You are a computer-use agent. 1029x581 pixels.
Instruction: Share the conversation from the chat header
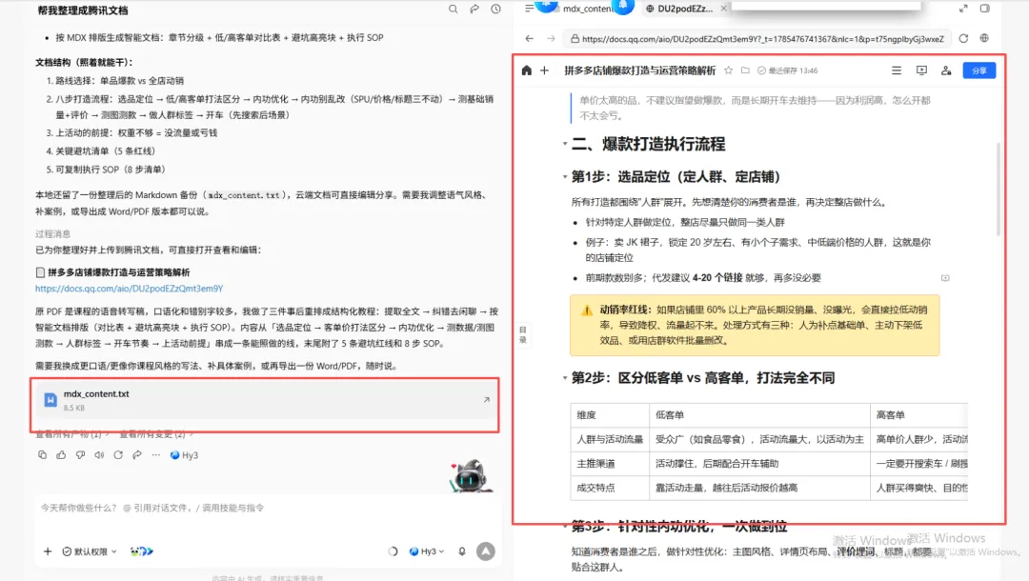pyautogui.click(x=474, y=10)
